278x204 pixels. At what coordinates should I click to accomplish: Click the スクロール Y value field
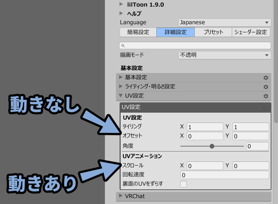pyautogui.click(x=251, y=166)
